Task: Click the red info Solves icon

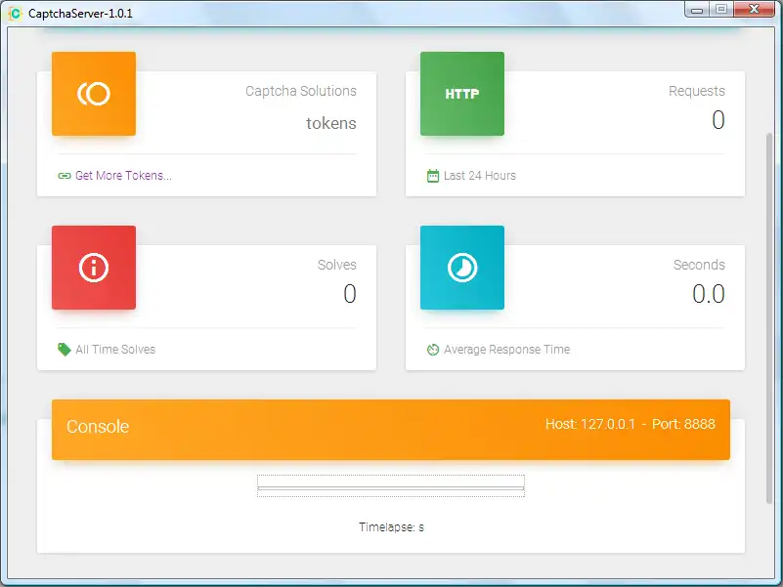Action: click(x=94, y=268)
